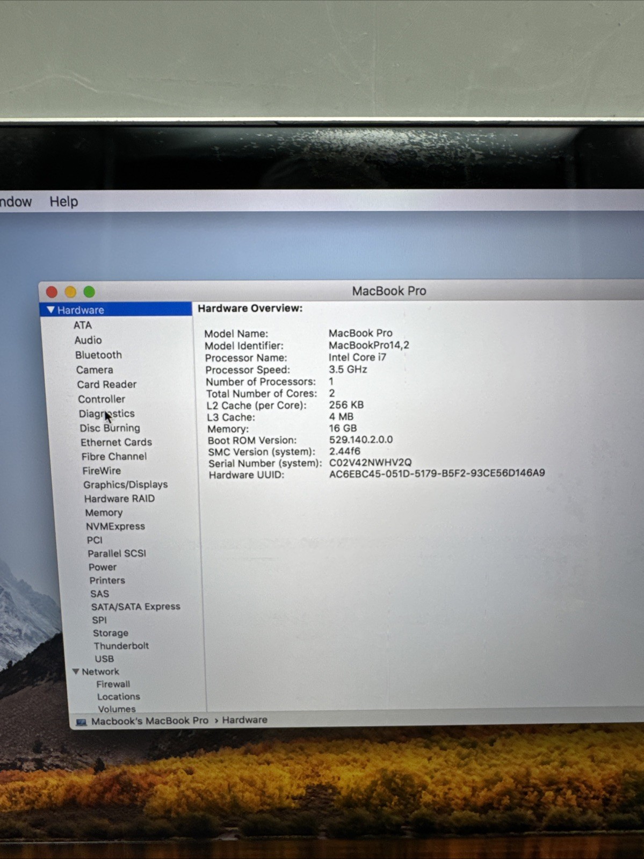Viewport: 644px width, 859px height.
Task: Select Hardware RAID in the sidebar
Action: tap(119, 499)
